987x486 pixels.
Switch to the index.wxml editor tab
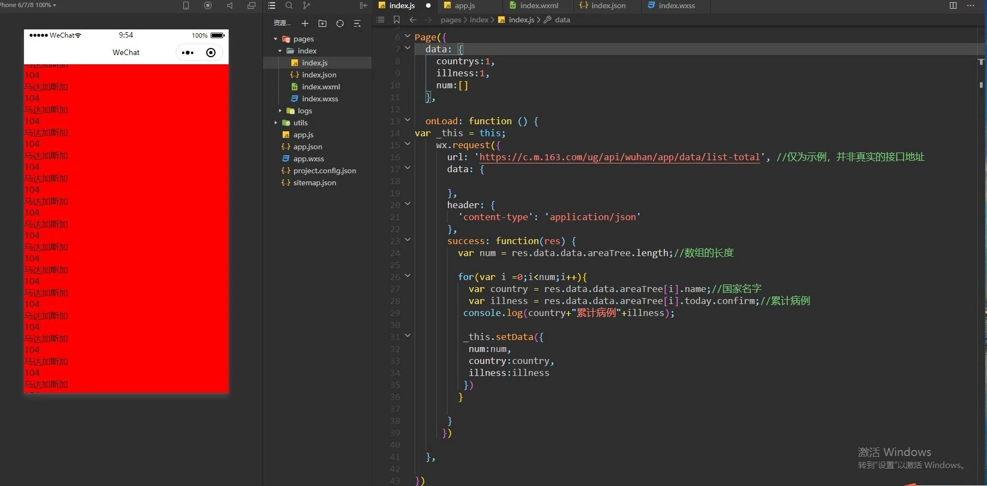pos(539,5)
